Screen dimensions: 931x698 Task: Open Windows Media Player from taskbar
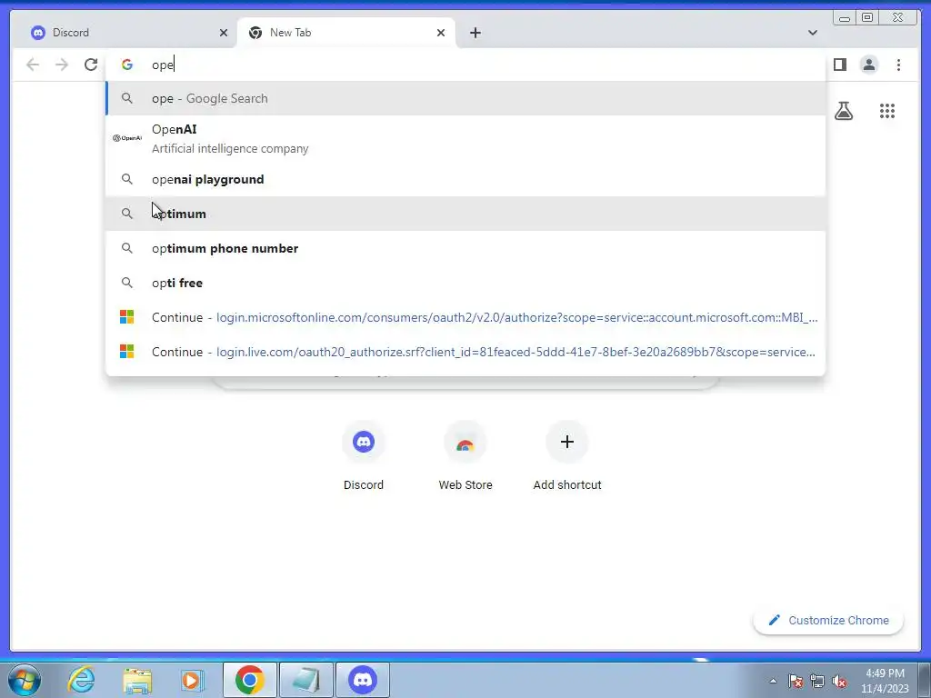[192, 680]
